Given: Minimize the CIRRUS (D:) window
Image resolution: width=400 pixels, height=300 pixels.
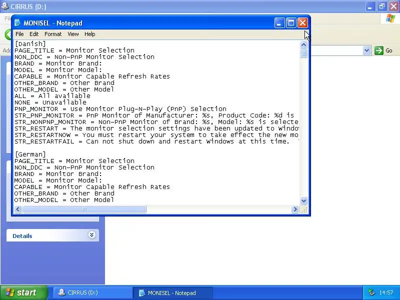Looking at the screenshot, I should [x=370, y=6].
